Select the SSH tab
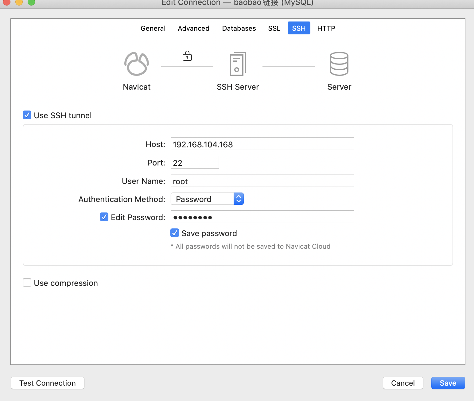 click(x=299, y=28)
